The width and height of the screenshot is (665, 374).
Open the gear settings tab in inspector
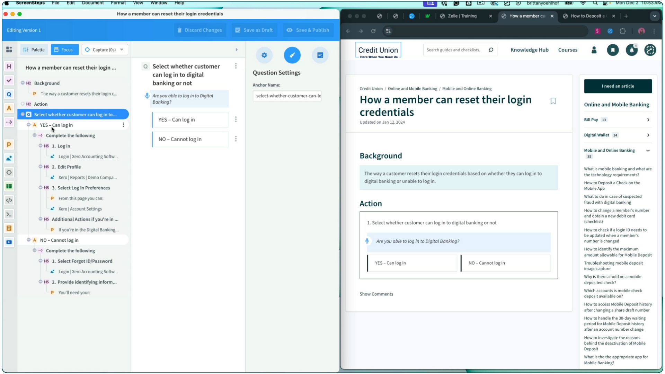click(x=264, y=55)
